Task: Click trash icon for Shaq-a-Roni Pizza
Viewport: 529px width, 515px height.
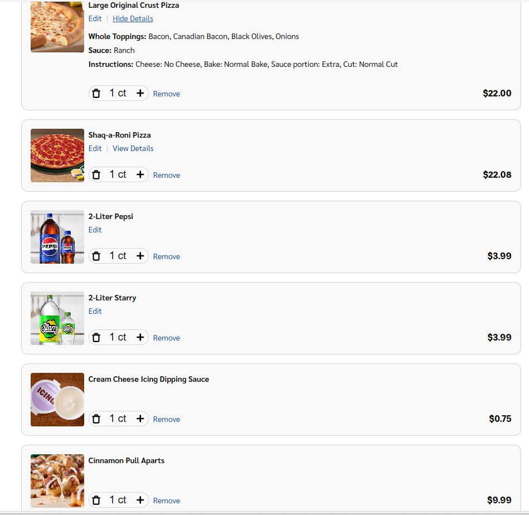Action: (96, 175)
